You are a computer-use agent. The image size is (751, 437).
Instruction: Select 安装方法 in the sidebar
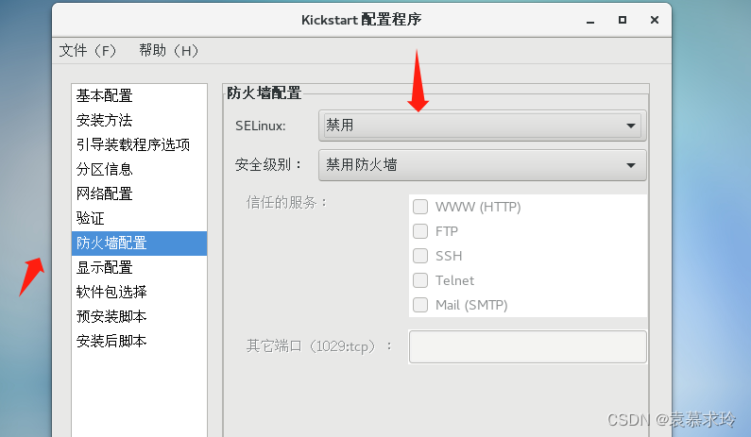139,120
